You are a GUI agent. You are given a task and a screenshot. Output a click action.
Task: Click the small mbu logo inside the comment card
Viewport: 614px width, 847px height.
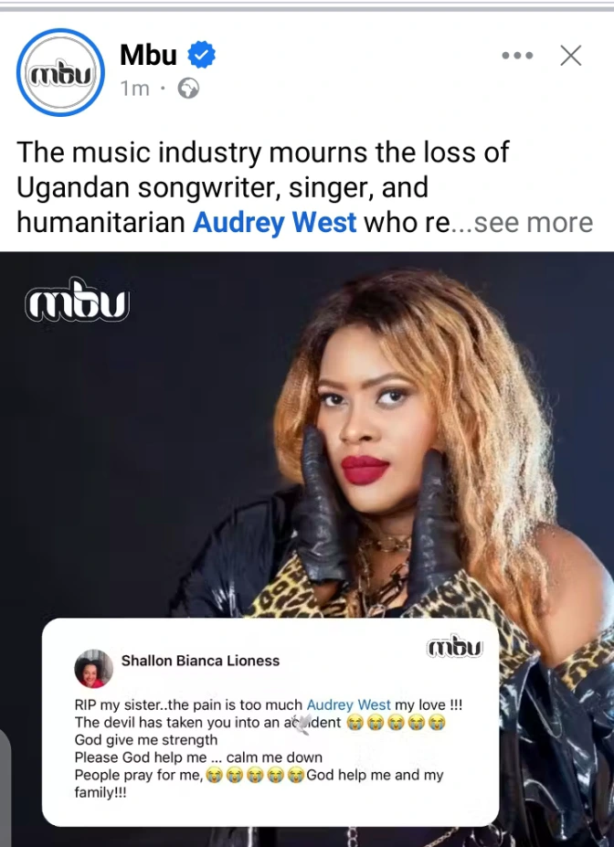(x=455, y=647)
